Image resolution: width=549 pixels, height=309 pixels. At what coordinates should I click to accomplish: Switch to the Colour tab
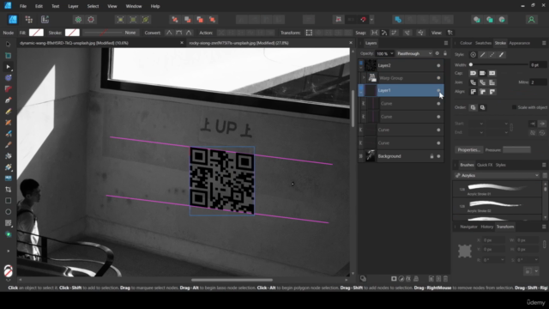click(466, 43)
